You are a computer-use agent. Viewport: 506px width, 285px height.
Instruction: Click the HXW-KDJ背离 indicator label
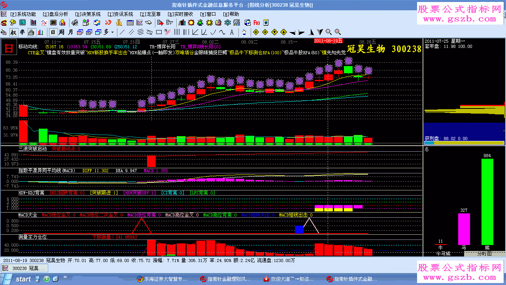tap(31, 193)
